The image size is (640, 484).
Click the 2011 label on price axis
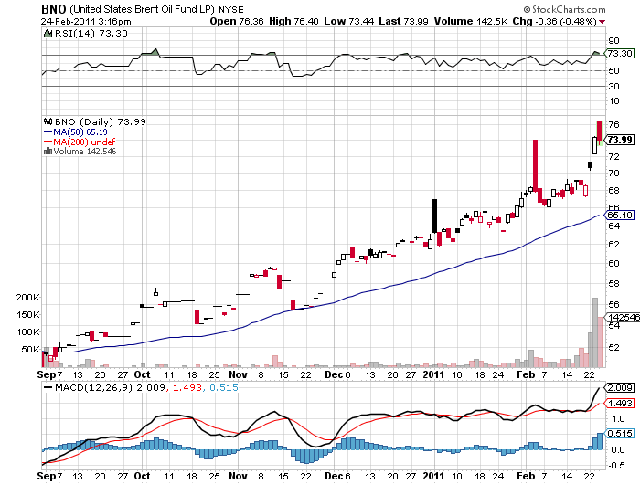(433, 374)
